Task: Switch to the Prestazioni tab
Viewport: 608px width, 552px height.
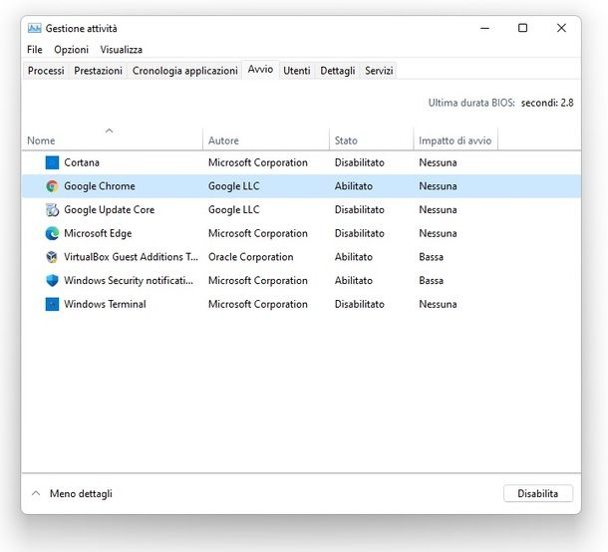Action: click(98, 71)
